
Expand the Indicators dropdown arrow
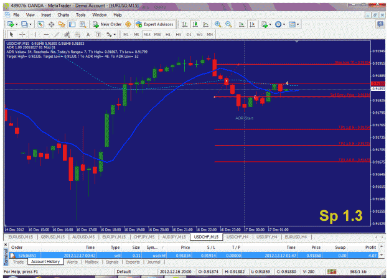[x=270, y=24]
